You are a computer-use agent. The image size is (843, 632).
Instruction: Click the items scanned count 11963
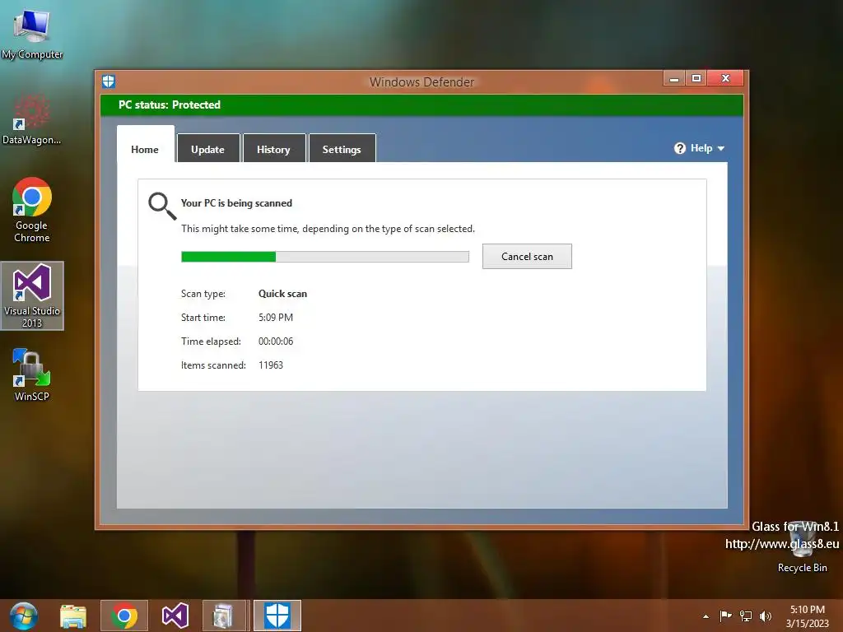tap(271, 365)
